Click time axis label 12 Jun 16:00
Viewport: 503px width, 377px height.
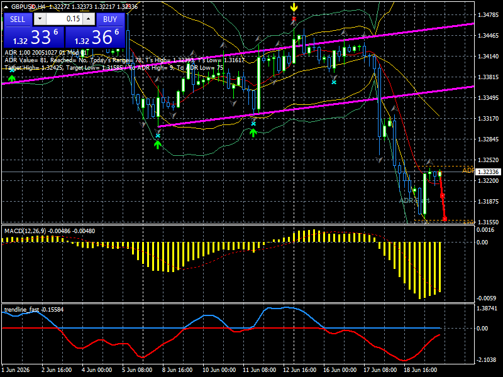(x=300, y=369)
